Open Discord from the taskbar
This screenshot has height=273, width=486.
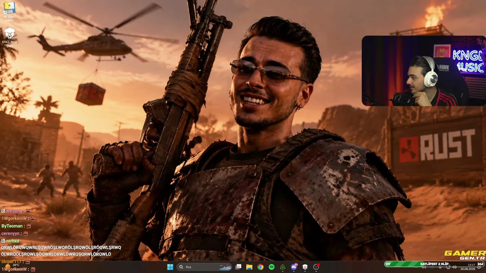pyautogui.click(x=294, y=267)
